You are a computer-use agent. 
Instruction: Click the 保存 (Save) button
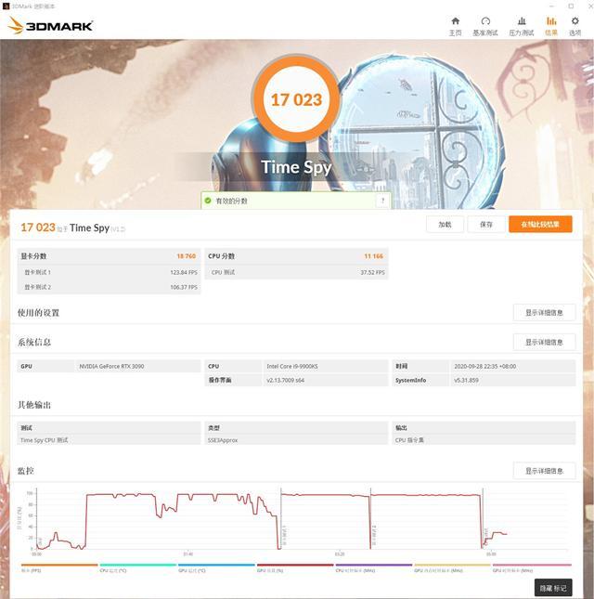[486, 224]
